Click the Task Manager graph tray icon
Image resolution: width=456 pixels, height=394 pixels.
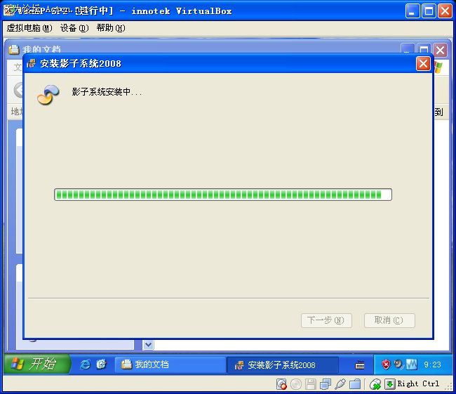click(x=412, y=365)
